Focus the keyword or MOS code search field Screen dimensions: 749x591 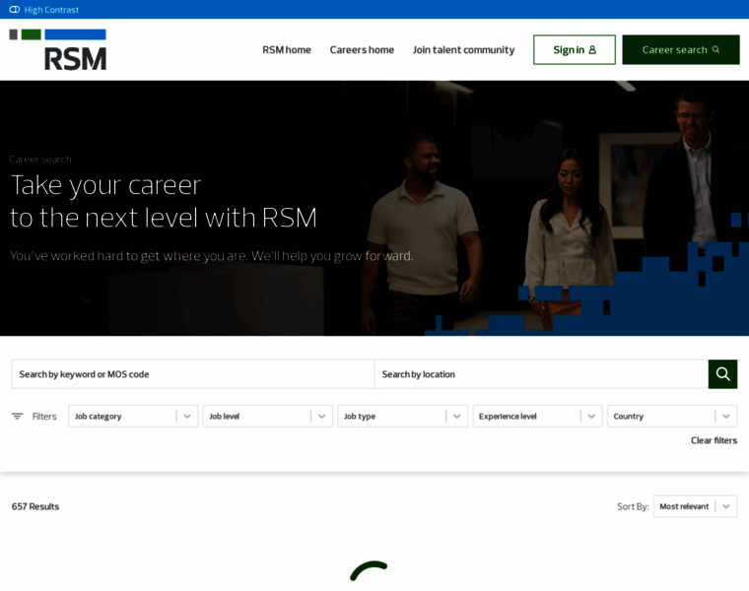[x=193, y=374]
